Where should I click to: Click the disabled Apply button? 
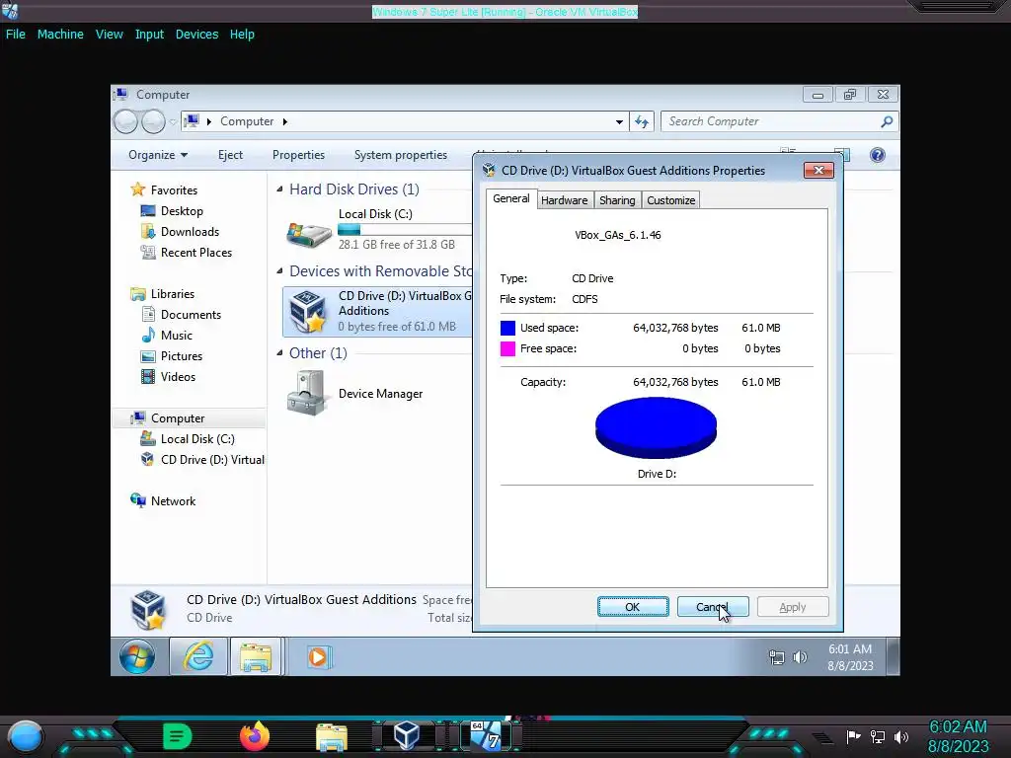(793, 607)
